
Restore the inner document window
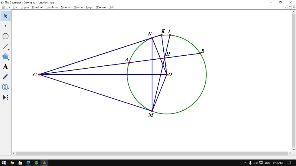pyautogui.click(x=290, y=7)
